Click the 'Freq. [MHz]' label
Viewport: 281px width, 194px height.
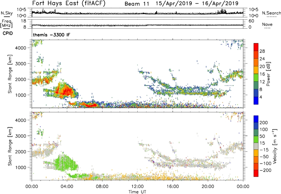[7, 24]
